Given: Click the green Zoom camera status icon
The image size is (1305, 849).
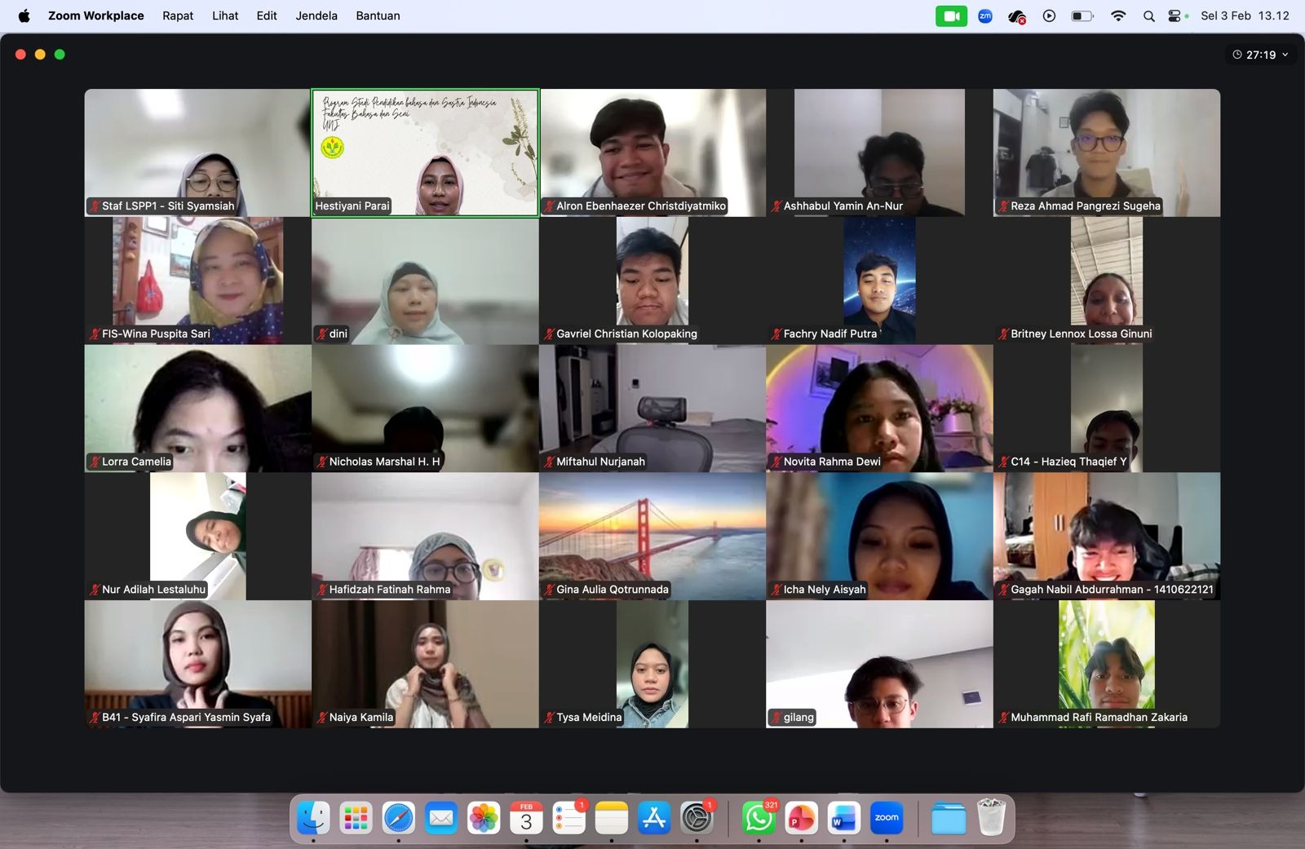Looking at the screenshot, I should (x=950, y=16).
